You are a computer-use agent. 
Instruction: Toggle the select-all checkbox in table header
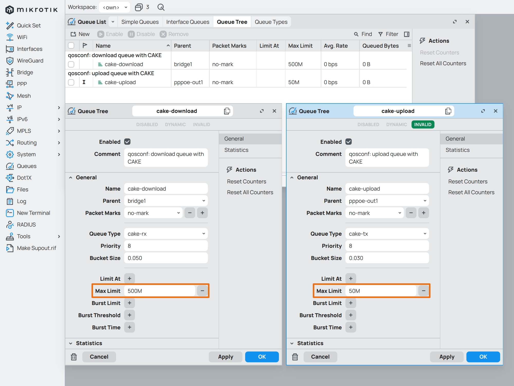[x=71, y=46]
